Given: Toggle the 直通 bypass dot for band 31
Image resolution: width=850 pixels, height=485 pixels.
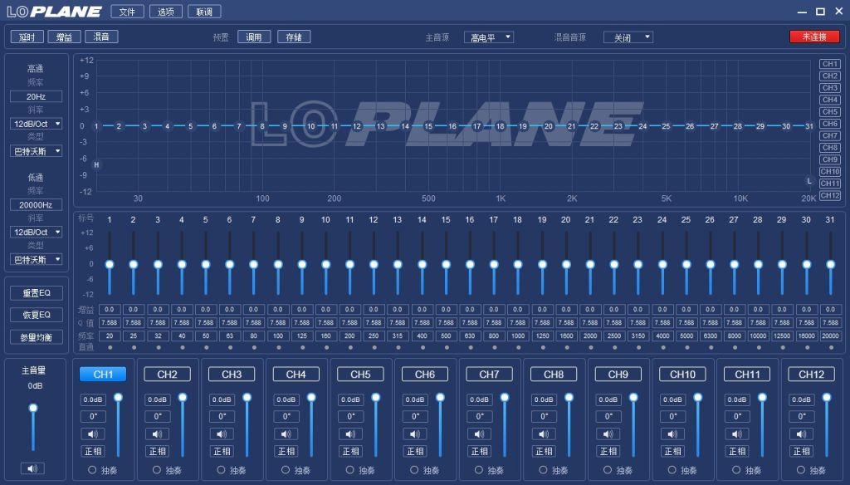Looking at the screenshot, I should 831,348.
